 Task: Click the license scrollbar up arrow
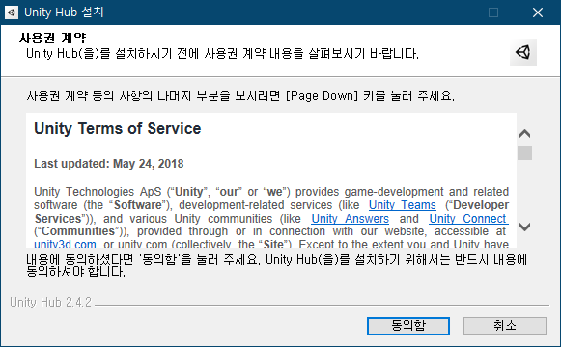pos(524,134)
